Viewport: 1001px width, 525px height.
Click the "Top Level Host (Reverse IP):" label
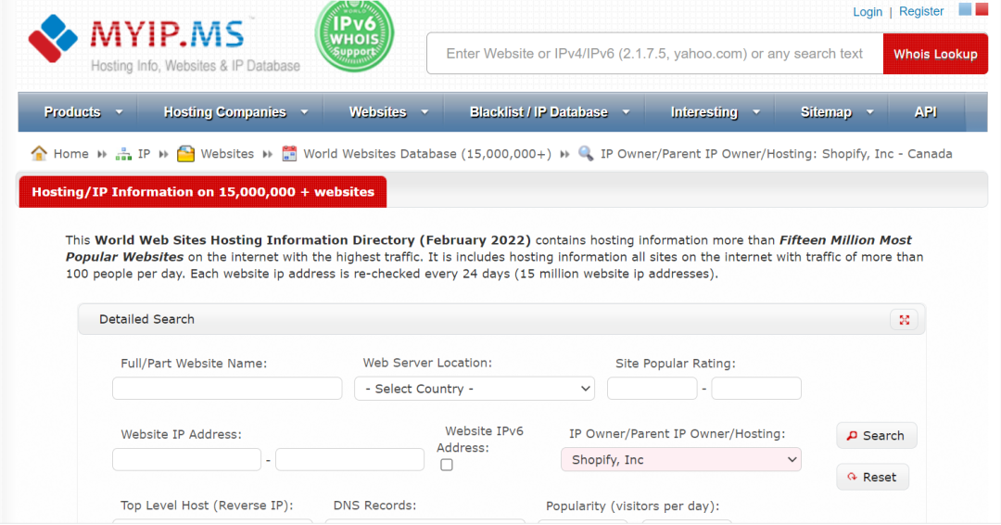tap(207, 506)
